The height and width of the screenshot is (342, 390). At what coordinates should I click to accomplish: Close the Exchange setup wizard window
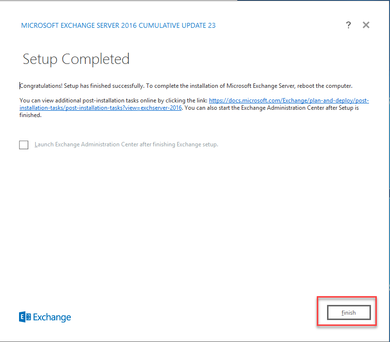[366, 25]
